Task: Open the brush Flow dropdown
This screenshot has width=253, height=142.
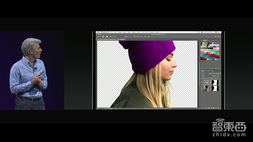Action: 142,37
